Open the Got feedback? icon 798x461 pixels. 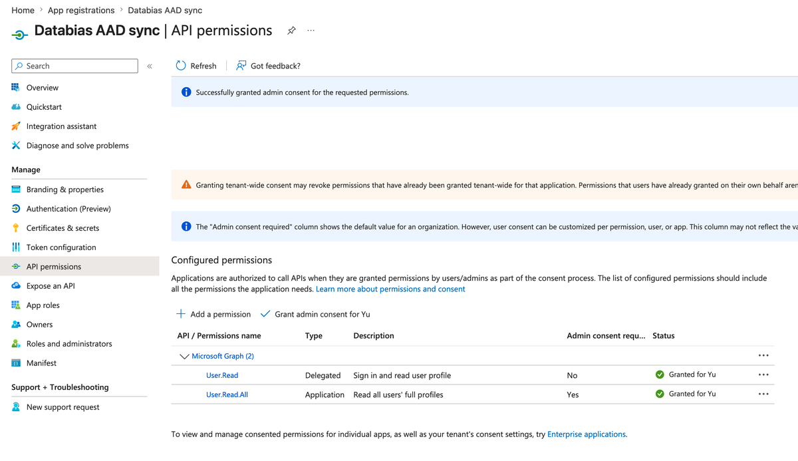pos(241,65)
